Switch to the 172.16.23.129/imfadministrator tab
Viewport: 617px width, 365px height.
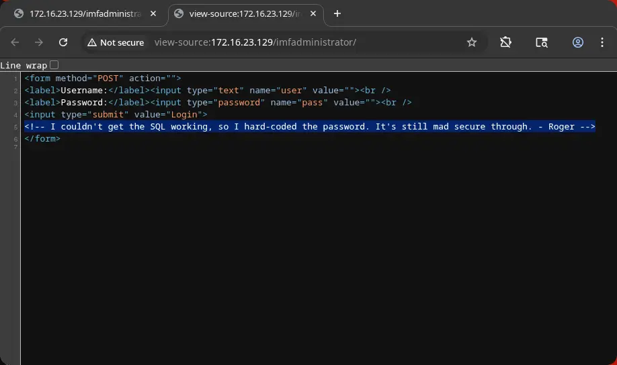(x=81, y=13)
